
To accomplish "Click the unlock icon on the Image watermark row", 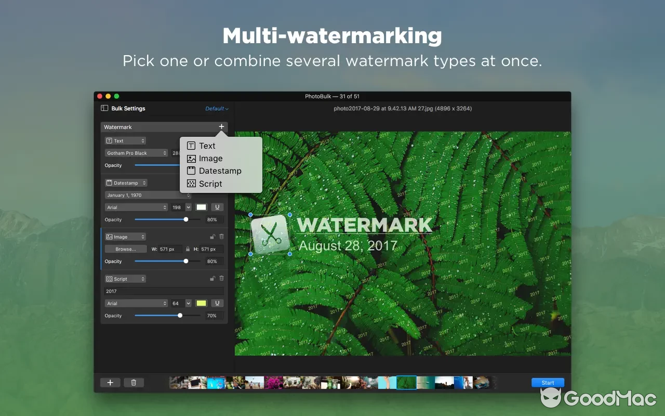I will point(212,237).
